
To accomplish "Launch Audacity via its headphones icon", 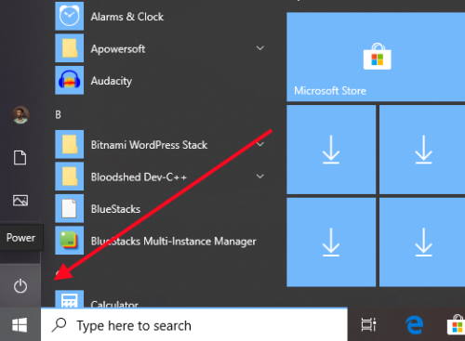I will 70,81.
